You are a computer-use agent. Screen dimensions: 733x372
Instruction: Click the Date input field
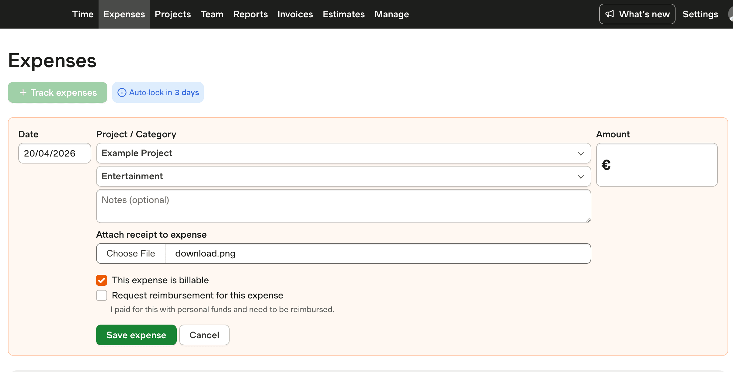54,153
